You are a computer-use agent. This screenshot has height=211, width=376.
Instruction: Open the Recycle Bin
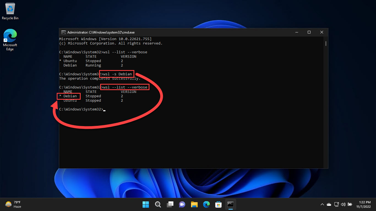click(10, 10)
